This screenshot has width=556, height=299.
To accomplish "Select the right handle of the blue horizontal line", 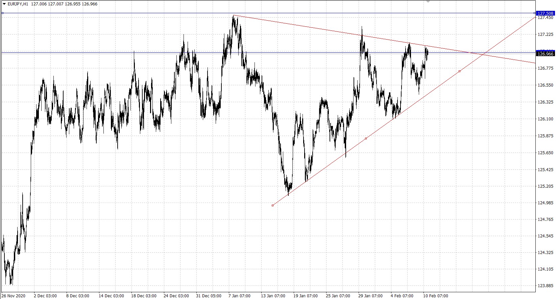I will click(x=534, y=13).
